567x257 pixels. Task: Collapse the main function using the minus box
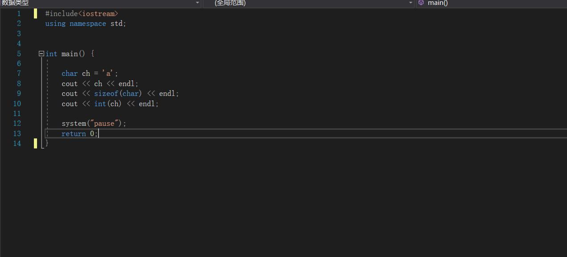(41, 54)
